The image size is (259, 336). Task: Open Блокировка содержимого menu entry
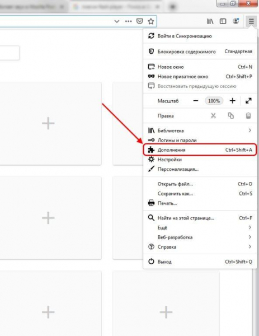pos(200,52)
